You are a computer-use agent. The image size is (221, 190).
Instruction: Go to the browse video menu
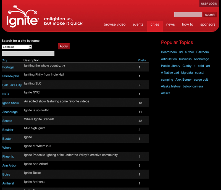click(115, 25)
